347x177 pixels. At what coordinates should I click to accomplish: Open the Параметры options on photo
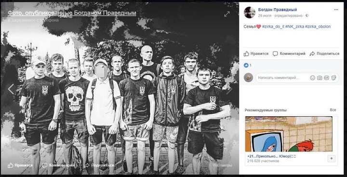(x=223, y=165)
